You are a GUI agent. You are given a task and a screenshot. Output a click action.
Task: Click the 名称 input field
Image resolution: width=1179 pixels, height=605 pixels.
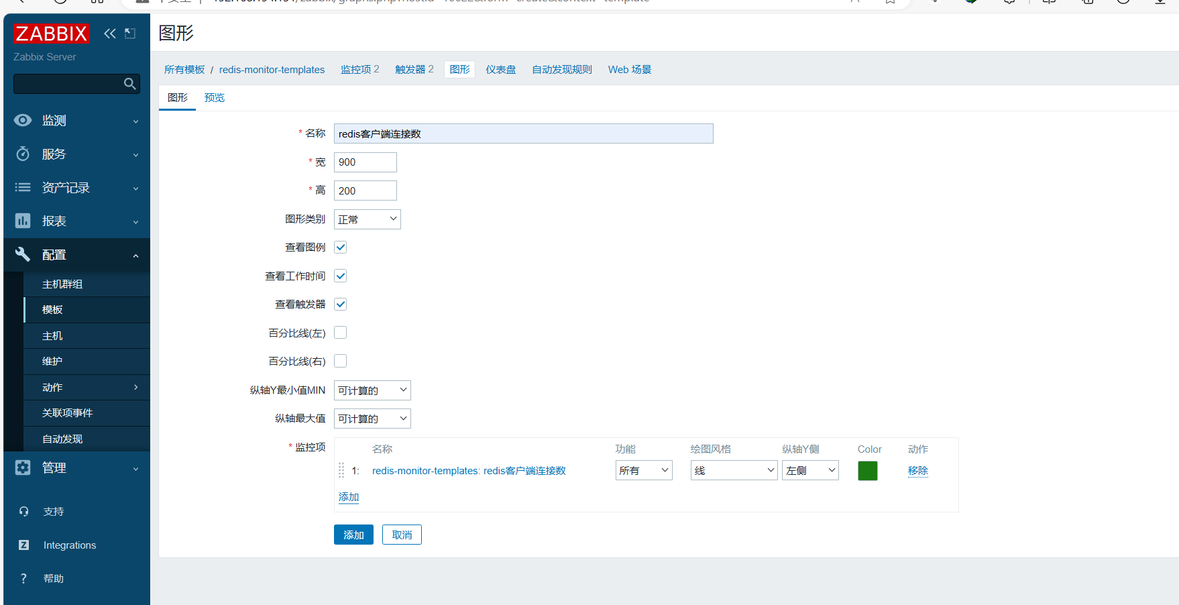point(524,133)
